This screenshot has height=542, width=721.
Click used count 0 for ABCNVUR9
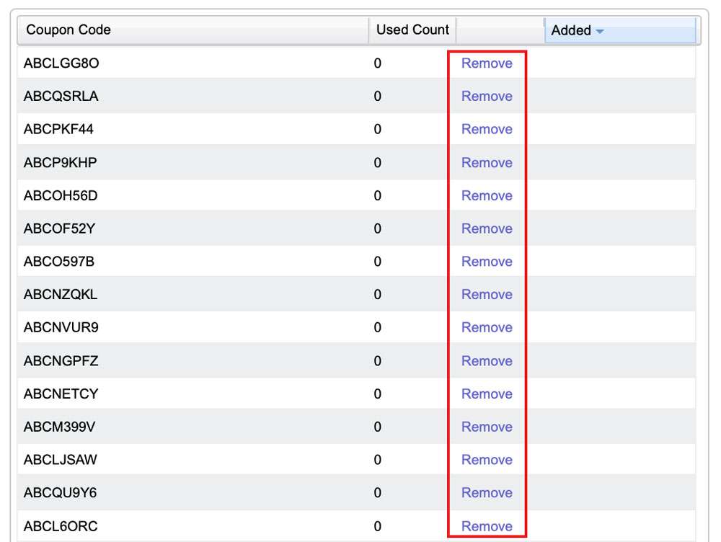pyautogui.click(x=378, y=328)
